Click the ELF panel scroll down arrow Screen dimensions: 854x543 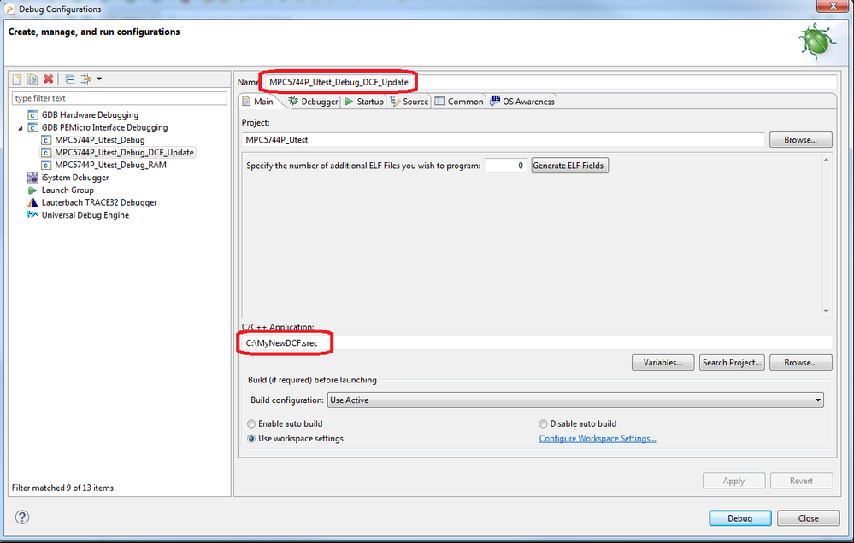[827, 312]
